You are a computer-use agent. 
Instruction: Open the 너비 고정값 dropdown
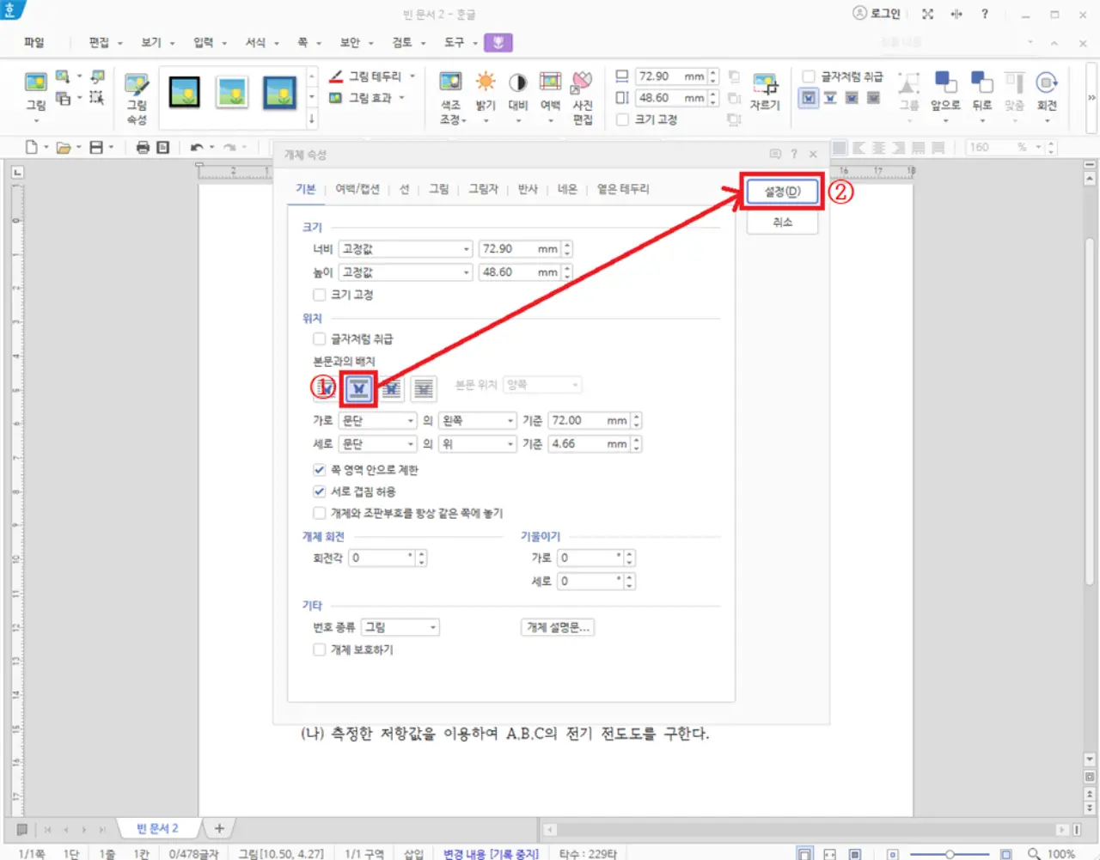pyautogui.click(x=465, y=248)
